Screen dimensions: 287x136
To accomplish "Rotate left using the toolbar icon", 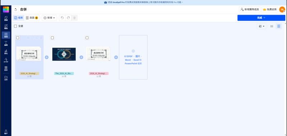I will tap(62, 18).
